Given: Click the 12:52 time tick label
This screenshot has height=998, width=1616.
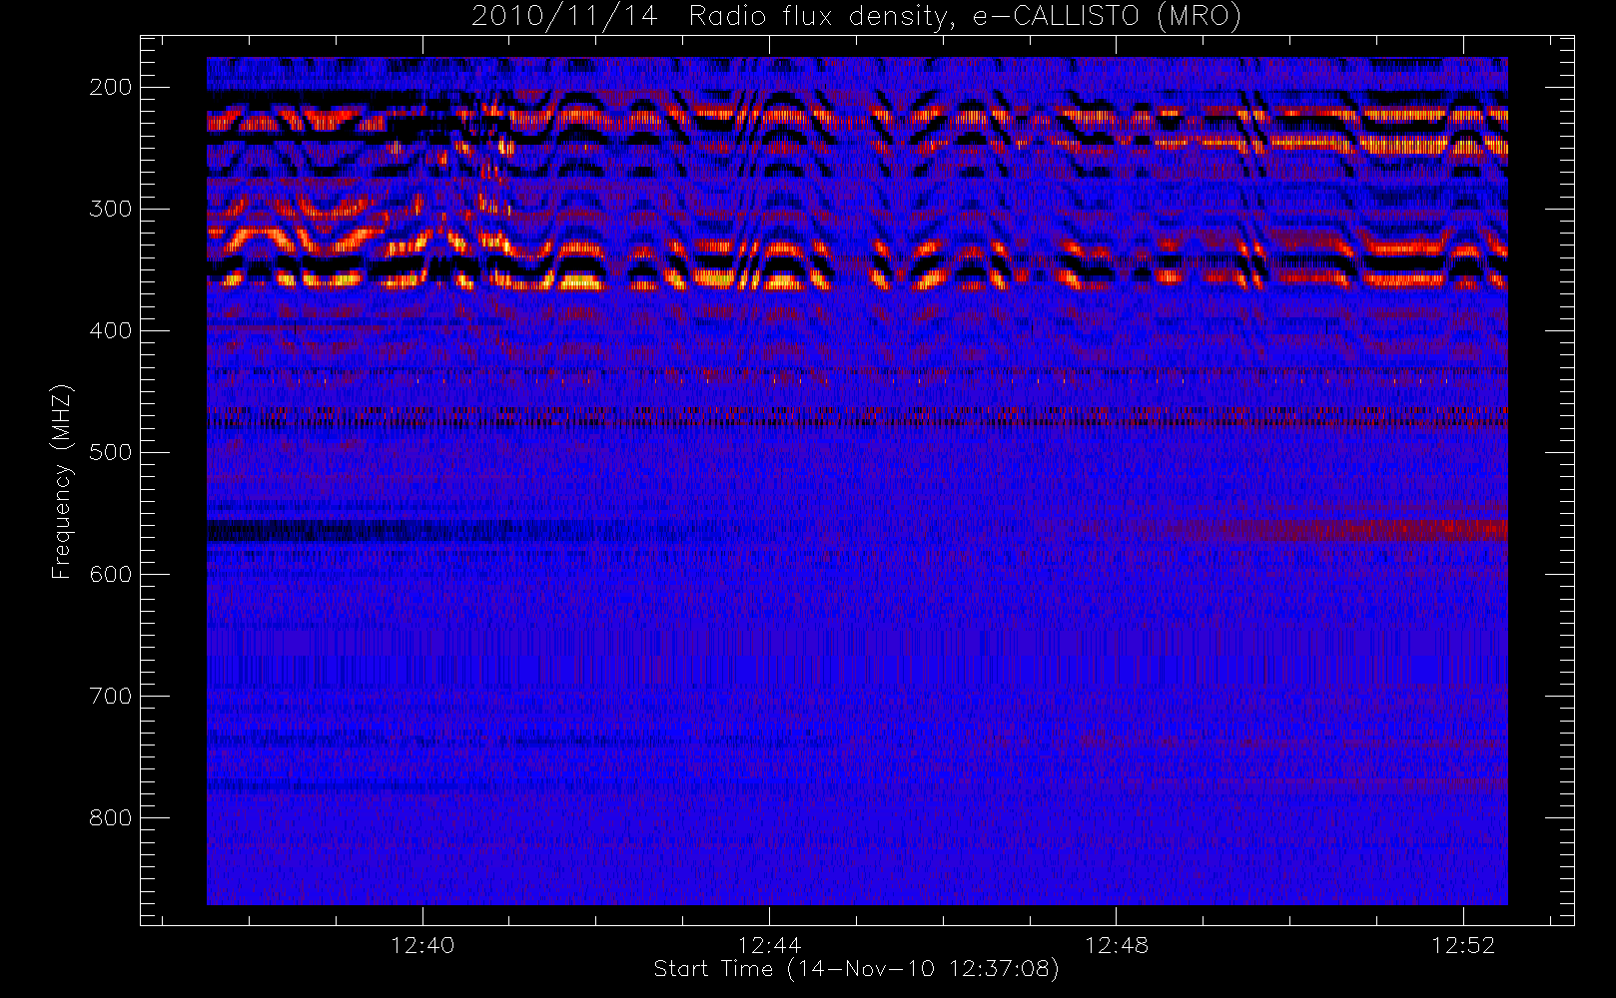Looking at the screenshot, I should point(1463,945).
